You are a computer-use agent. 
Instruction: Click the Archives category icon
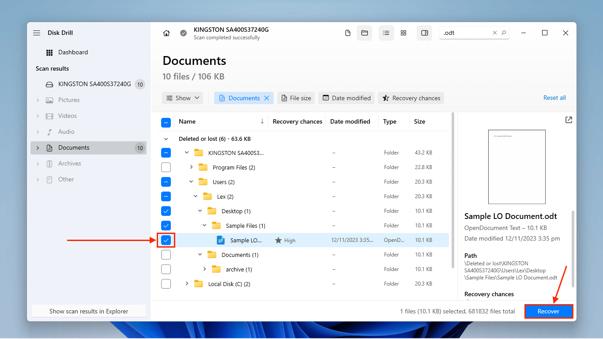[49, 164]
